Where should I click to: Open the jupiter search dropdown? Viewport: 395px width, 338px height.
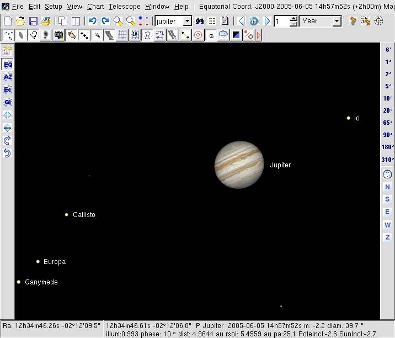point(188,21)
